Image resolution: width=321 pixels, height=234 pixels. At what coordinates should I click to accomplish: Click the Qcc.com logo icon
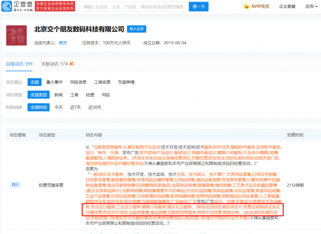(x=7, y=6)
